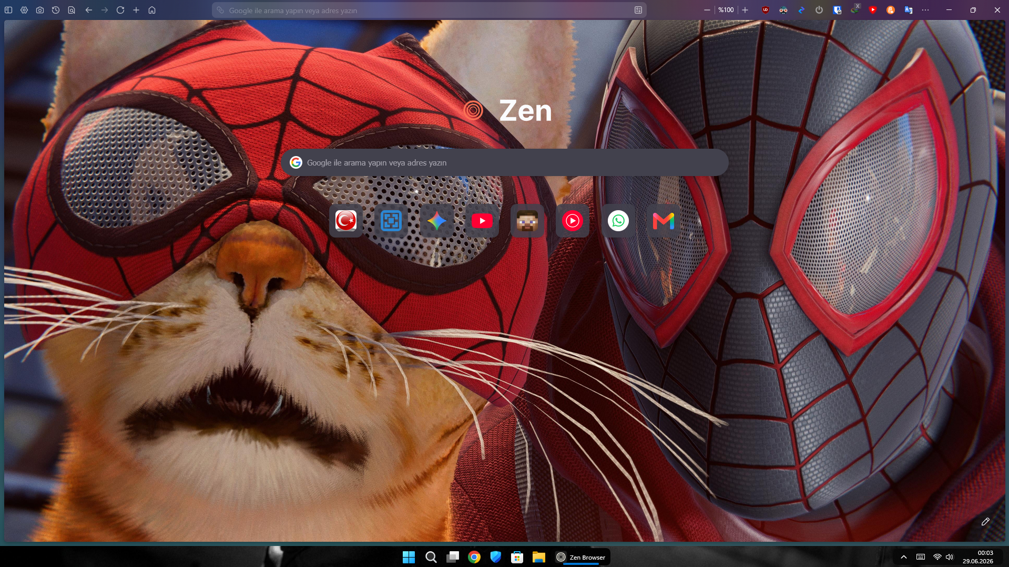Reload the current page
The image size is (1009, 567).
pyautogui.click(x=120, y=10)
